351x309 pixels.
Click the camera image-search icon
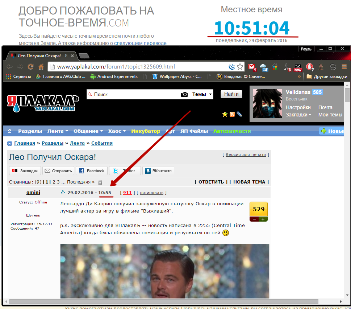pyautogui.click(x=184, y=94)
